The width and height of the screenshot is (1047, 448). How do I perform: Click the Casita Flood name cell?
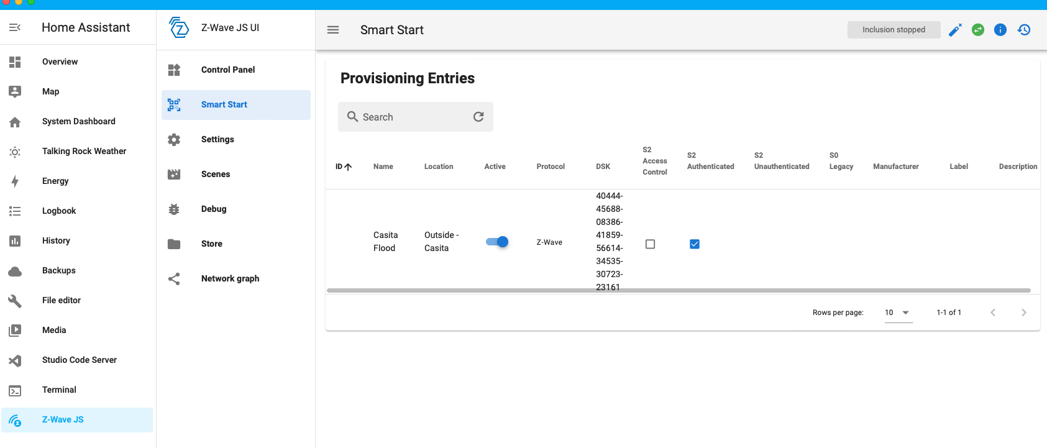[385, 242]
